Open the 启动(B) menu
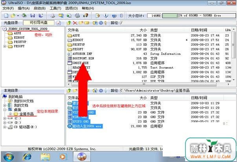 (40, 8)
